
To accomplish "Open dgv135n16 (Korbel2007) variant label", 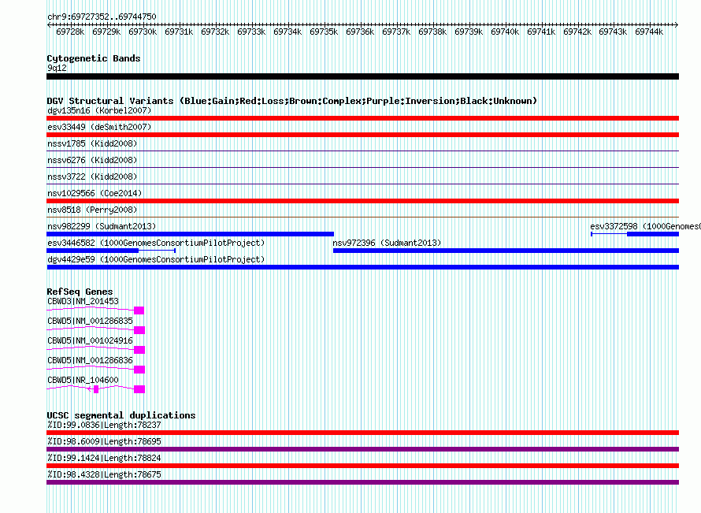I will coord(99,110).
